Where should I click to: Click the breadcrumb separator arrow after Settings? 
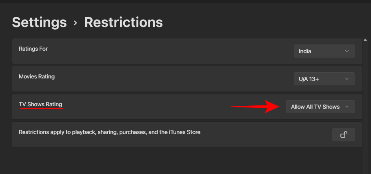75,23
